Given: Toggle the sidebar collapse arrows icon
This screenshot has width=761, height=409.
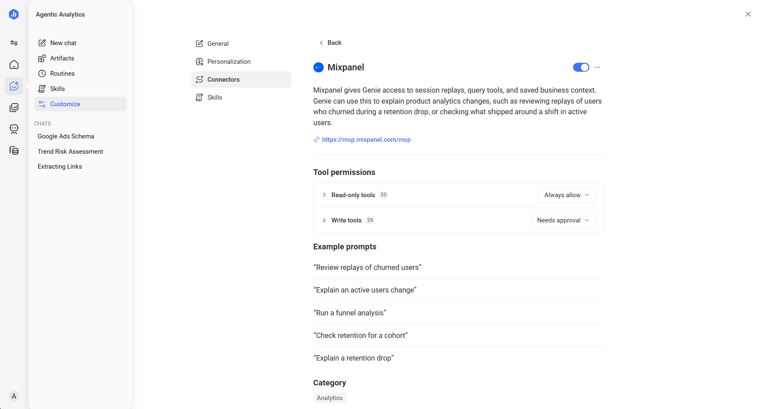Looking at the screenshot, I should 14,43.
